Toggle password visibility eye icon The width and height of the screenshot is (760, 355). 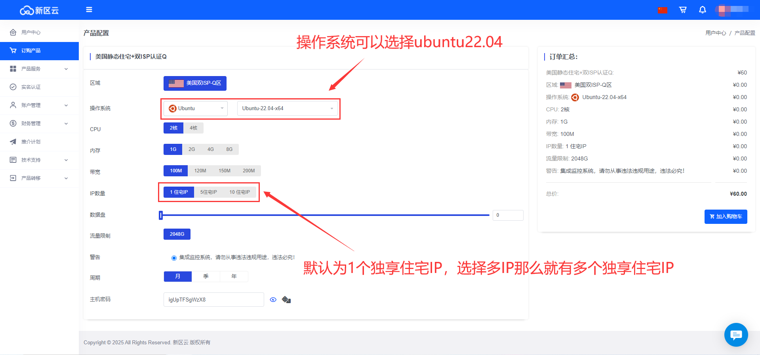pyautogui.click(x=273, y=300)
